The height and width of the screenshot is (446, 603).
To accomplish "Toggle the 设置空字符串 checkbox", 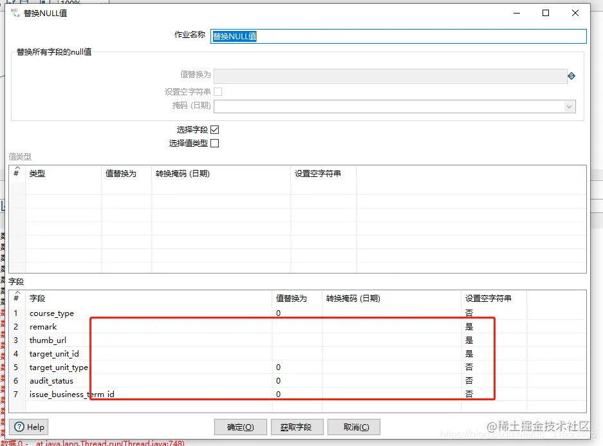I will [x=218, y=91].
